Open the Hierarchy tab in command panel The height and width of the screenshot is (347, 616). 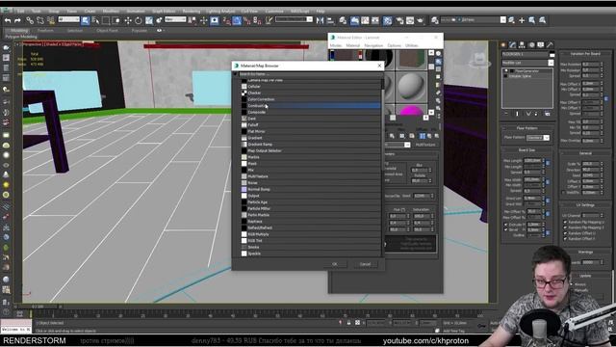522,45
